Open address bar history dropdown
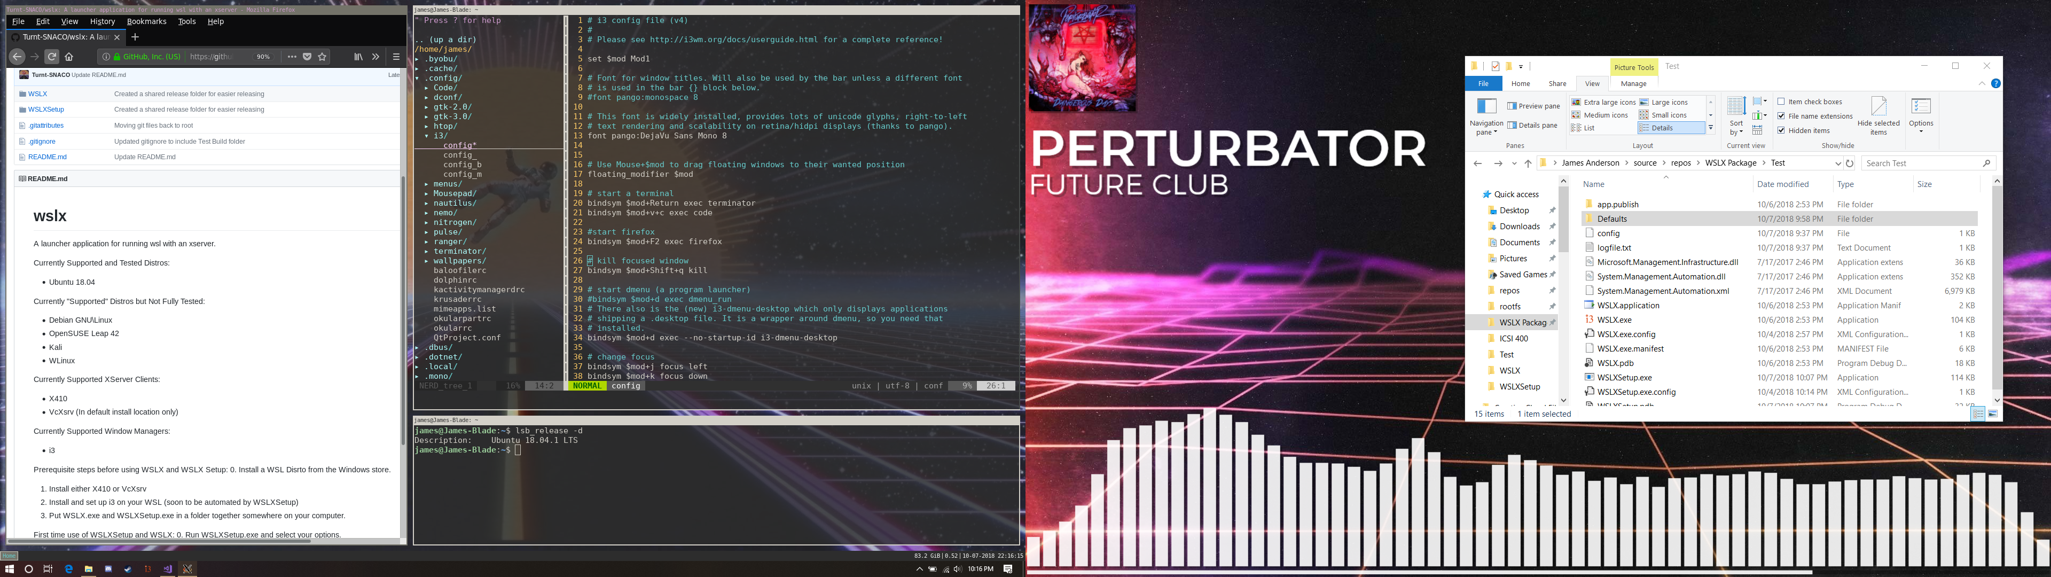 pos(1837,163)
